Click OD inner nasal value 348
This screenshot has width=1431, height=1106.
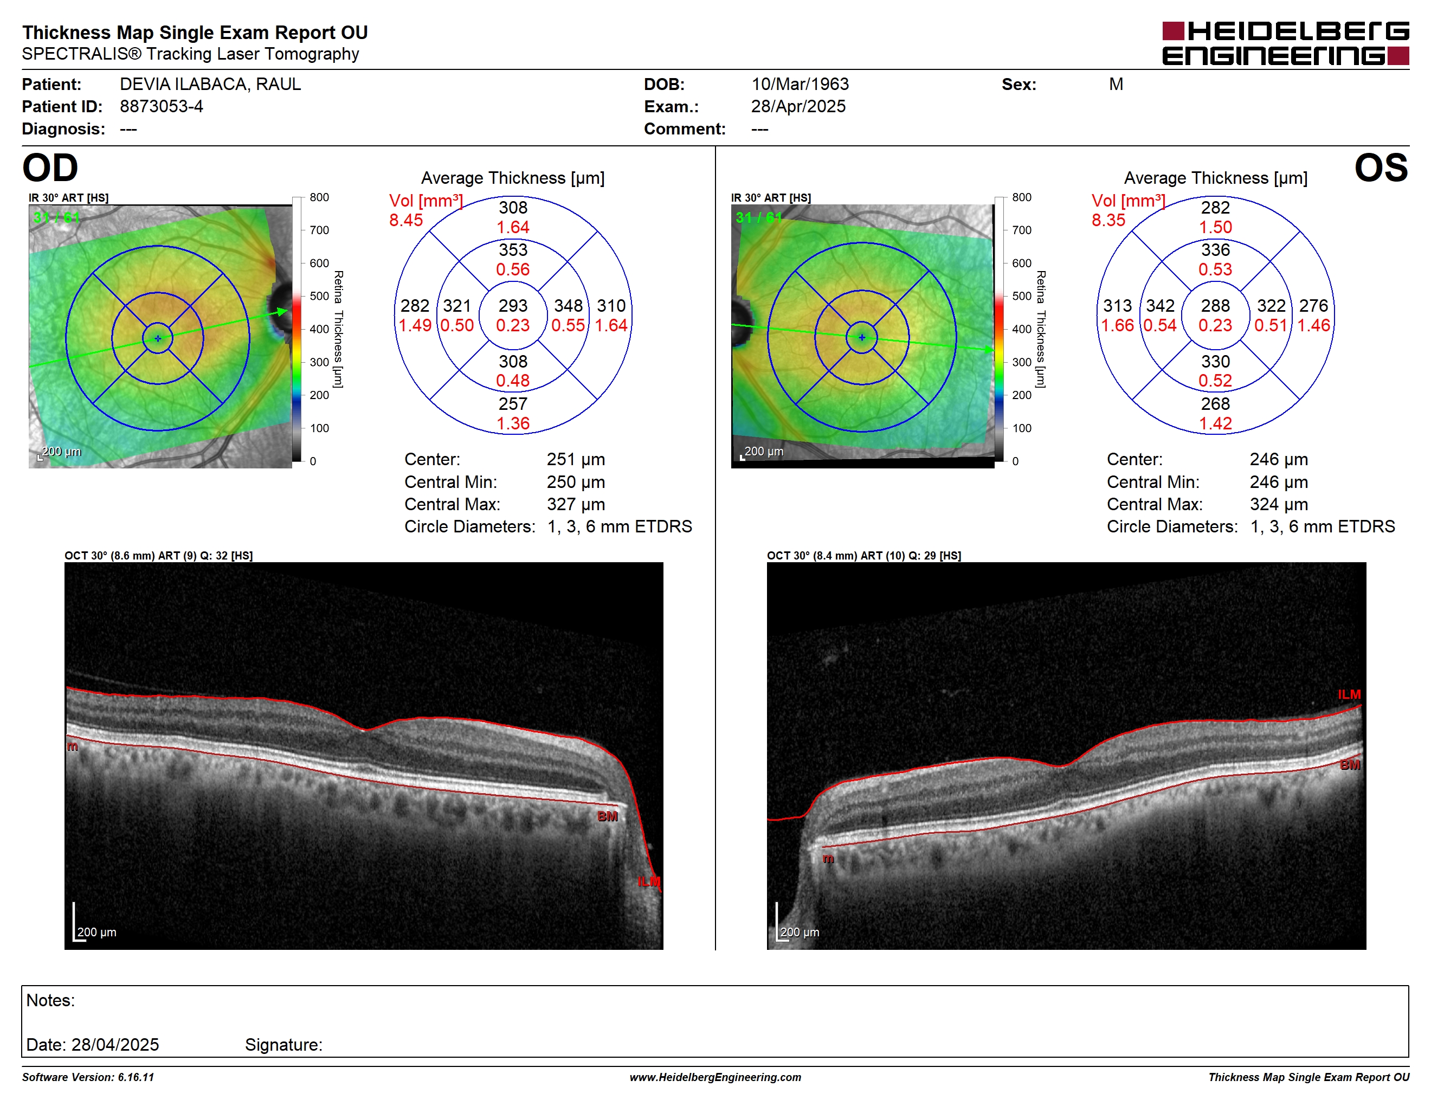point(569,305)
